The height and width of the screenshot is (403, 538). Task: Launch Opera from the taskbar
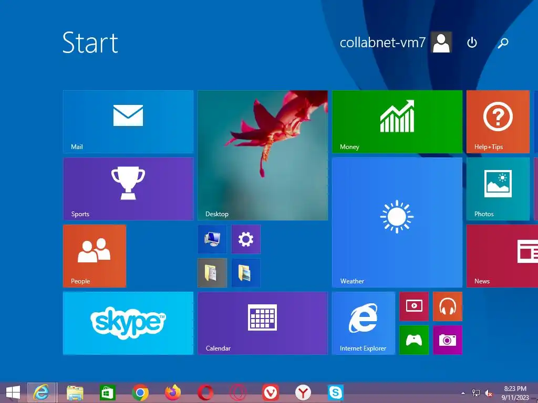click(x=205, y=393)
